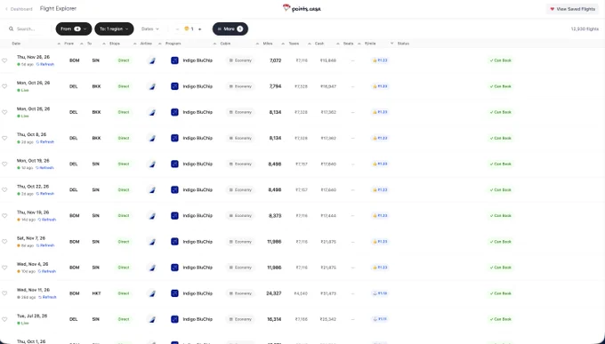Refresh the Thu, Oct 8 flight

[x=45, y=142]
